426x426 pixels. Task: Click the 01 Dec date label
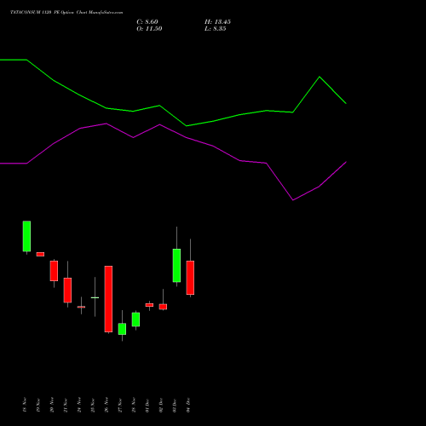pyautogui.click(x=147, y=405)
